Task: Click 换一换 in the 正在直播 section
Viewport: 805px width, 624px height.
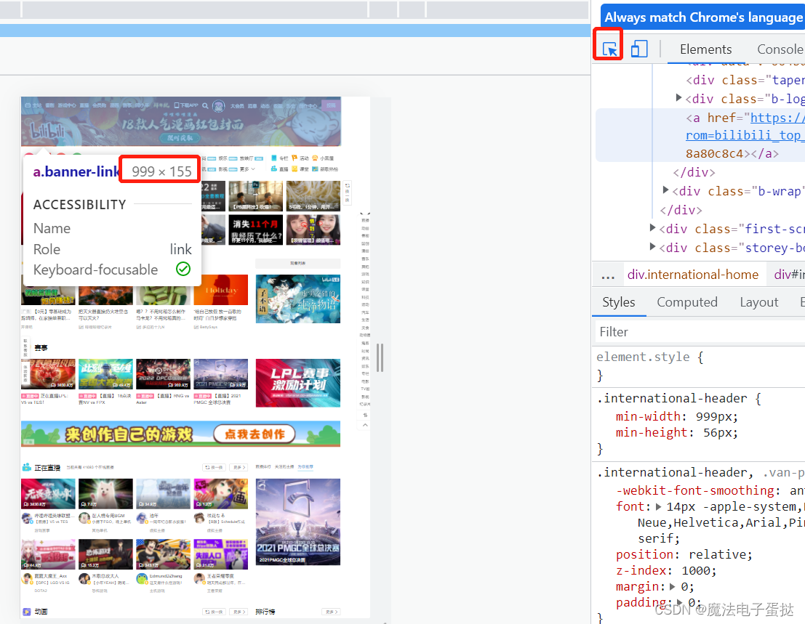Action: 214,468
